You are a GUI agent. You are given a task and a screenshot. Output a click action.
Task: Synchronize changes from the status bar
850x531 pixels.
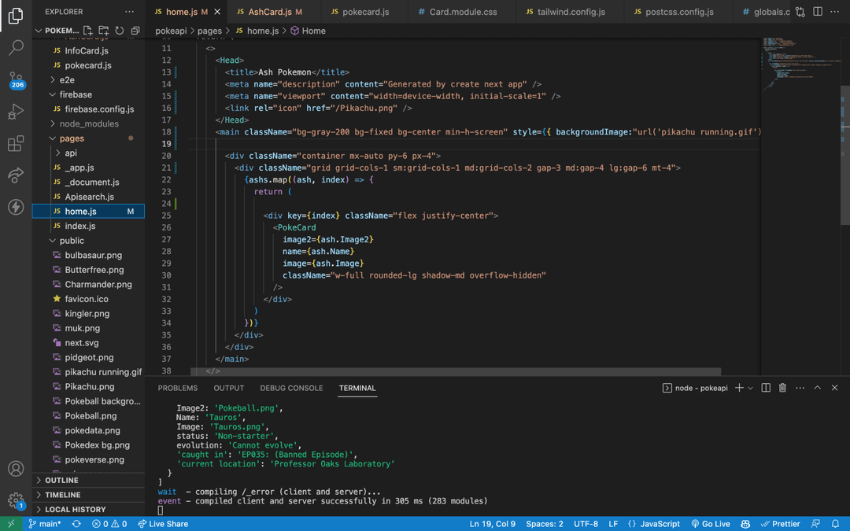pos(76,524)
